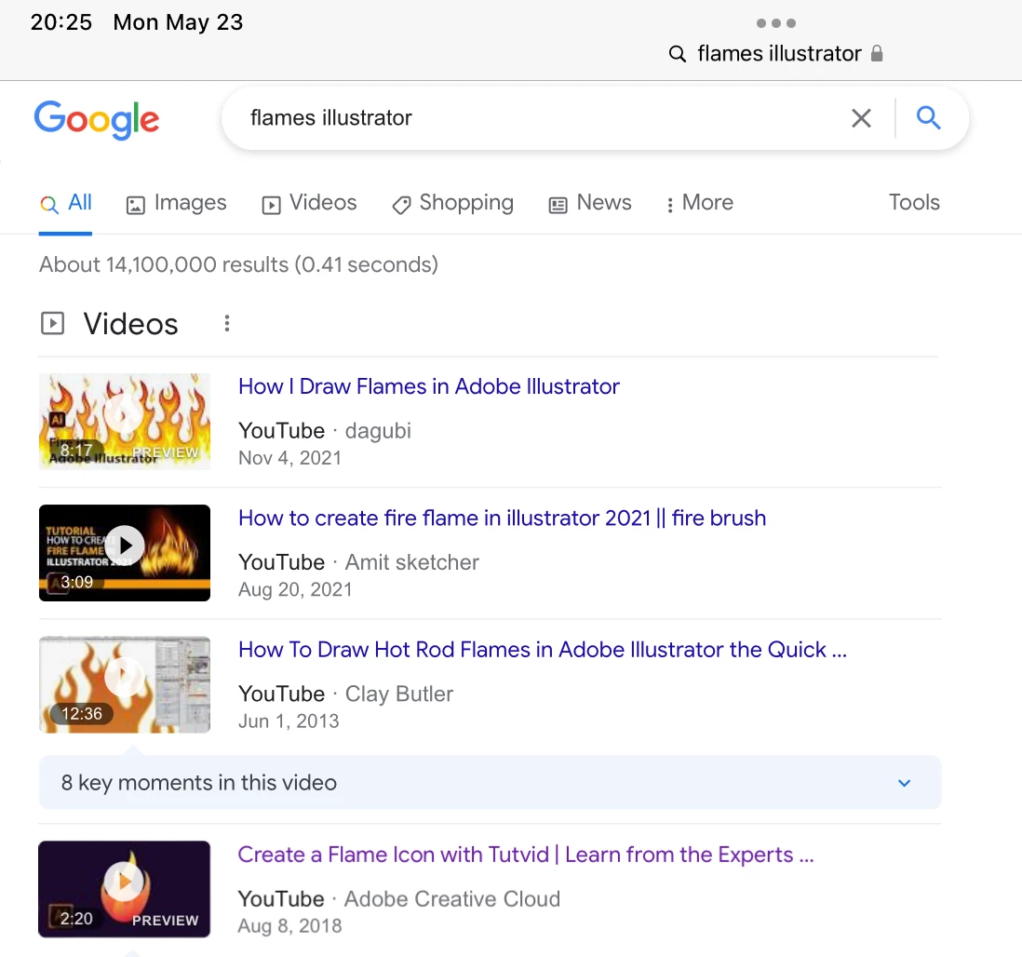Click the 'Aug 20, 2021' date
1022x957 pixels.
click(x=295, y=590)
